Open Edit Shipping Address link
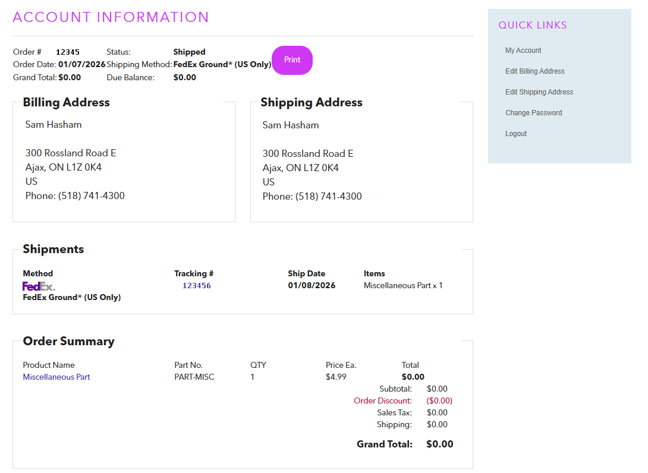Viewport: 648px width, 473px height. click(539, 92)
